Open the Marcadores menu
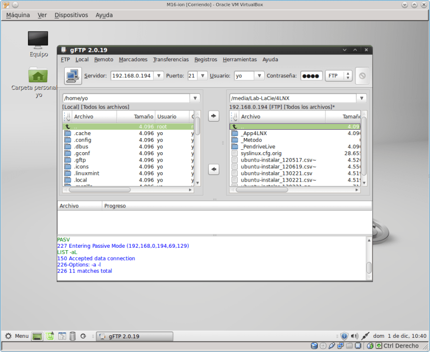 tap(133, 60)
